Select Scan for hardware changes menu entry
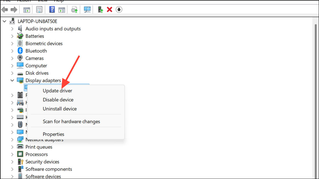319x179 pixels. (71, 122)
